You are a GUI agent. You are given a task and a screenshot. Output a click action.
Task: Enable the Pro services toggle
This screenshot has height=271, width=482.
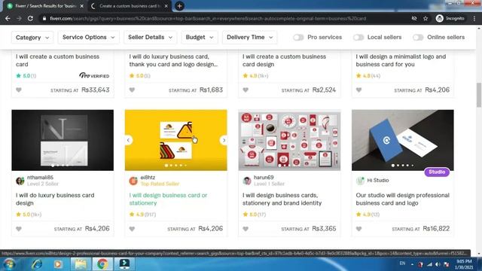click(x=298, y=37)
